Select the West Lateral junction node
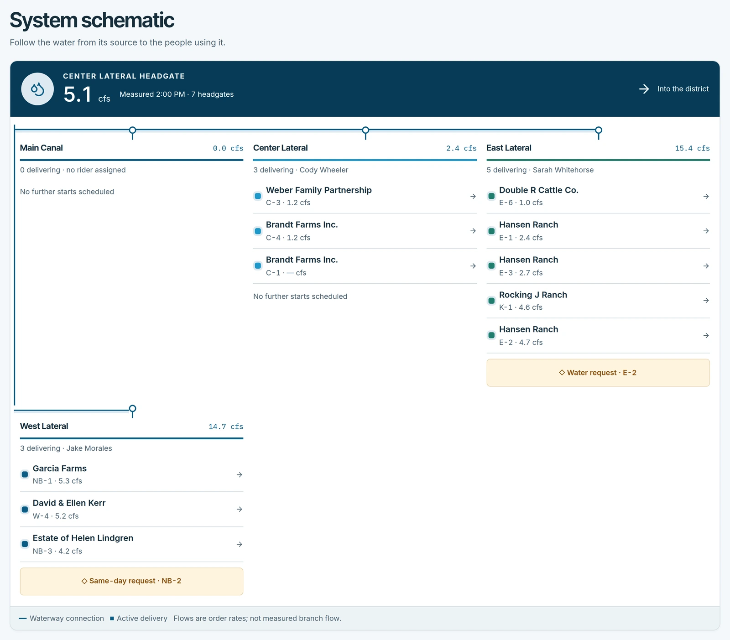Viewport: 730px width, 640px height. (x=132, y=408)
